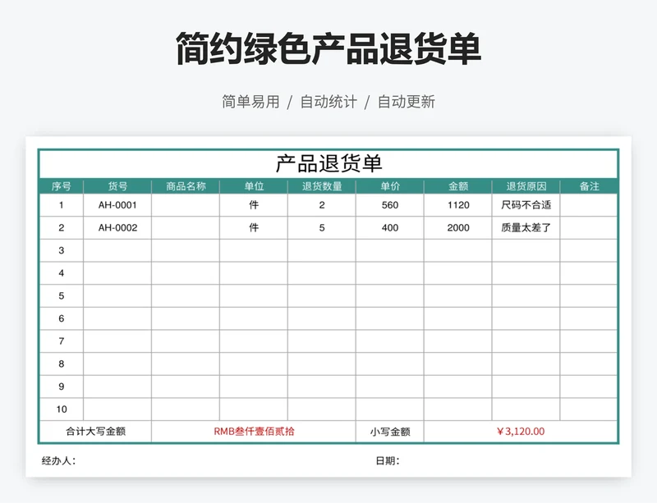Image resolution: width=657 pixels, height=503 pixels.
Task: Click the 产品退货单 table title
Action: [x=329, y=163]
